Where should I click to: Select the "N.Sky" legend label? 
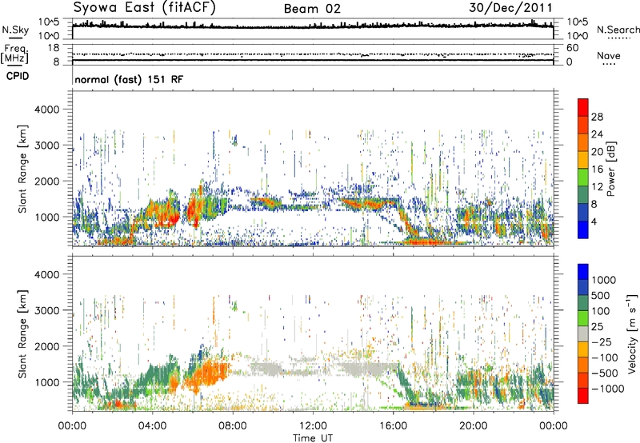[15, 30]
